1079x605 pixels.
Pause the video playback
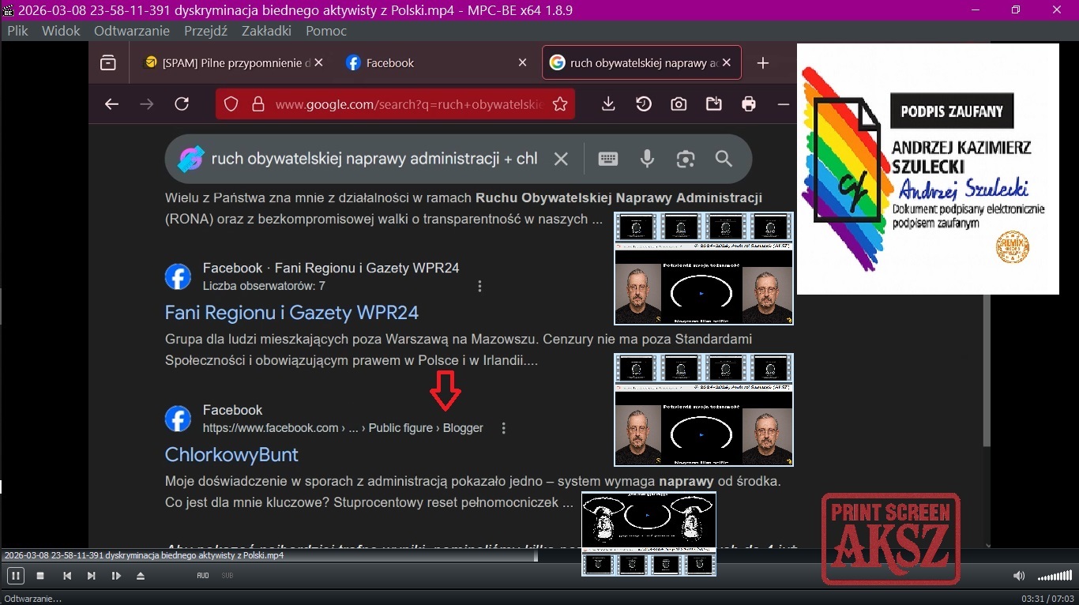(15, 576)
